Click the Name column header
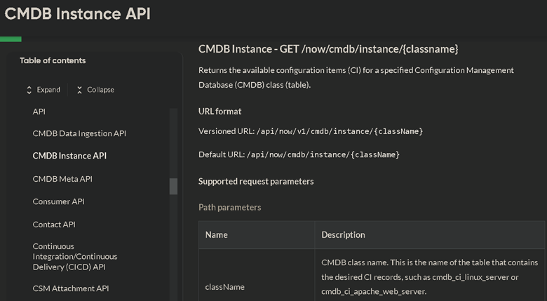 click(216, 235)
